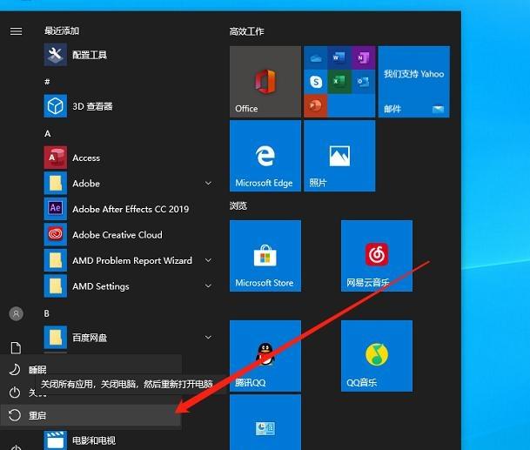Click the 3D 查看器 name text

[x=92, y=106]
